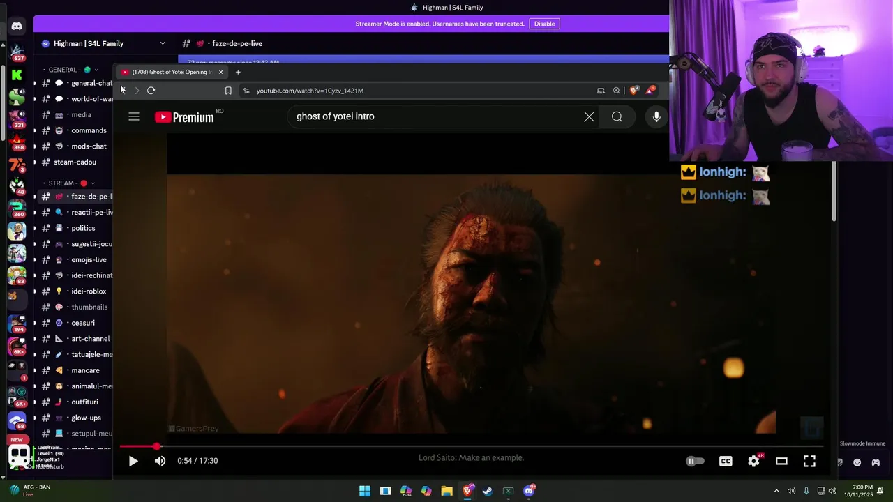Submit YouTube search with magnifier button
893x502 pixels.
pos(617,116)
